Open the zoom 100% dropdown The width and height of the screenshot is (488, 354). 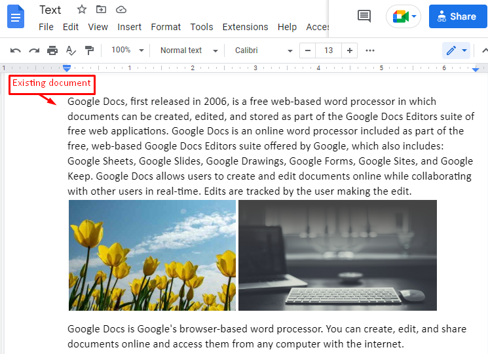pos(127,50)
